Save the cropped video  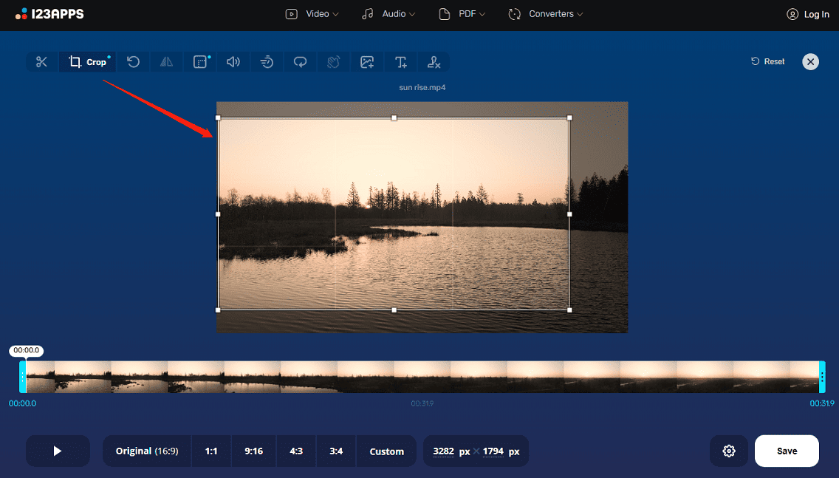click(x=787, y=451)
